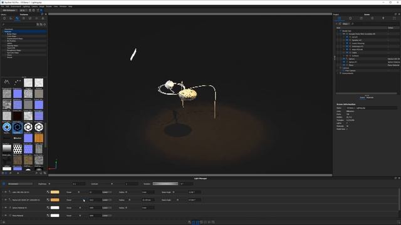401x225 pixels.
Task: Select the Opacity Maps folder
Action: tap(13, 46)
